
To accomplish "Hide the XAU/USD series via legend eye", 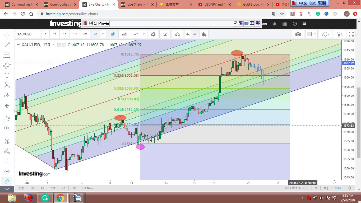I will click(59, 45).
